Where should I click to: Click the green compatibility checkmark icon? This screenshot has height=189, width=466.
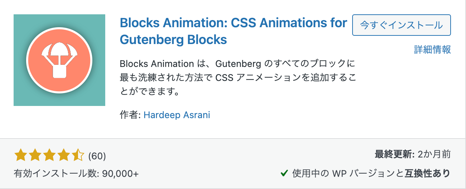[285, 174]
